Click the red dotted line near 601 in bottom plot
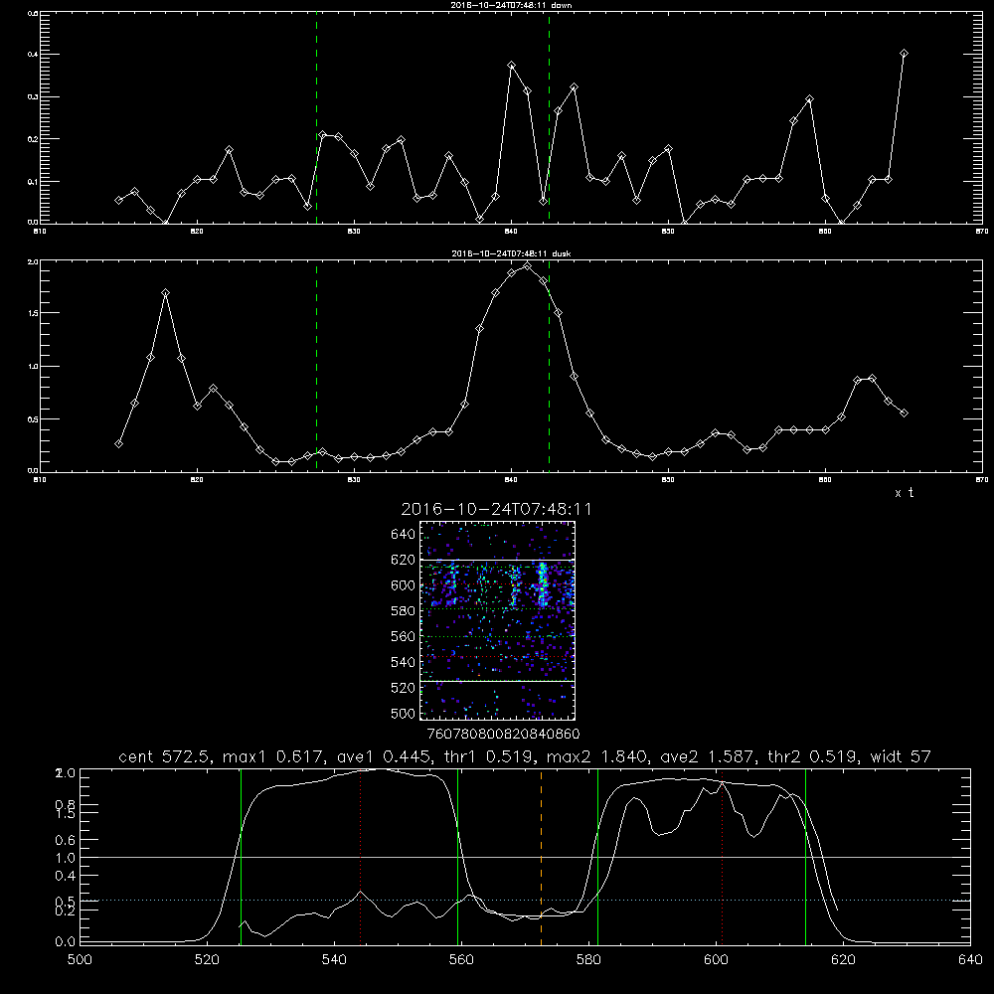This screenshot has height=994, width=994. point(722,856)
